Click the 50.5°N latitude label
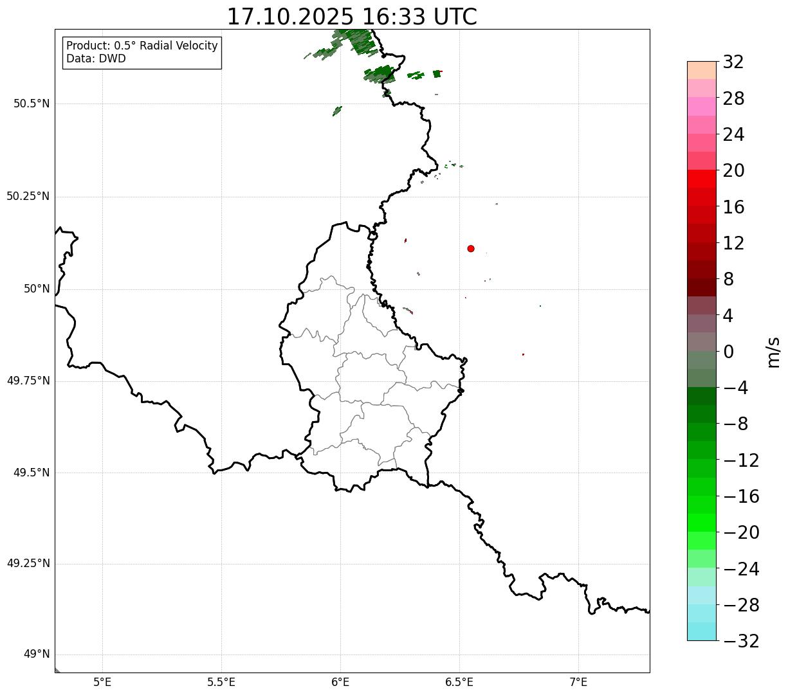The width and height of the screenshot is (788, 695). (32, 104)
